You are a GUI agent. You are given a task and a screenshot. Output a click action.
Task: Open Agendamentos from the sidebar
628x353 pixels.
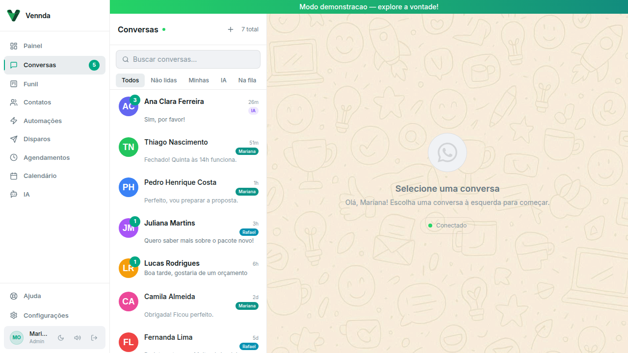pyautogui.click(x=45, y=157)
